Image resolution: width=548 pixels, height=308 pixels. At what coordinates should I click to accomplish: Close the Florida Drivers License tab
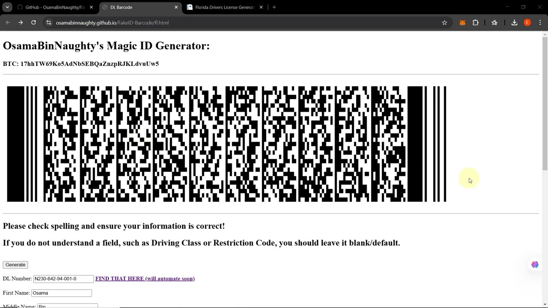[x=261, y=7]
